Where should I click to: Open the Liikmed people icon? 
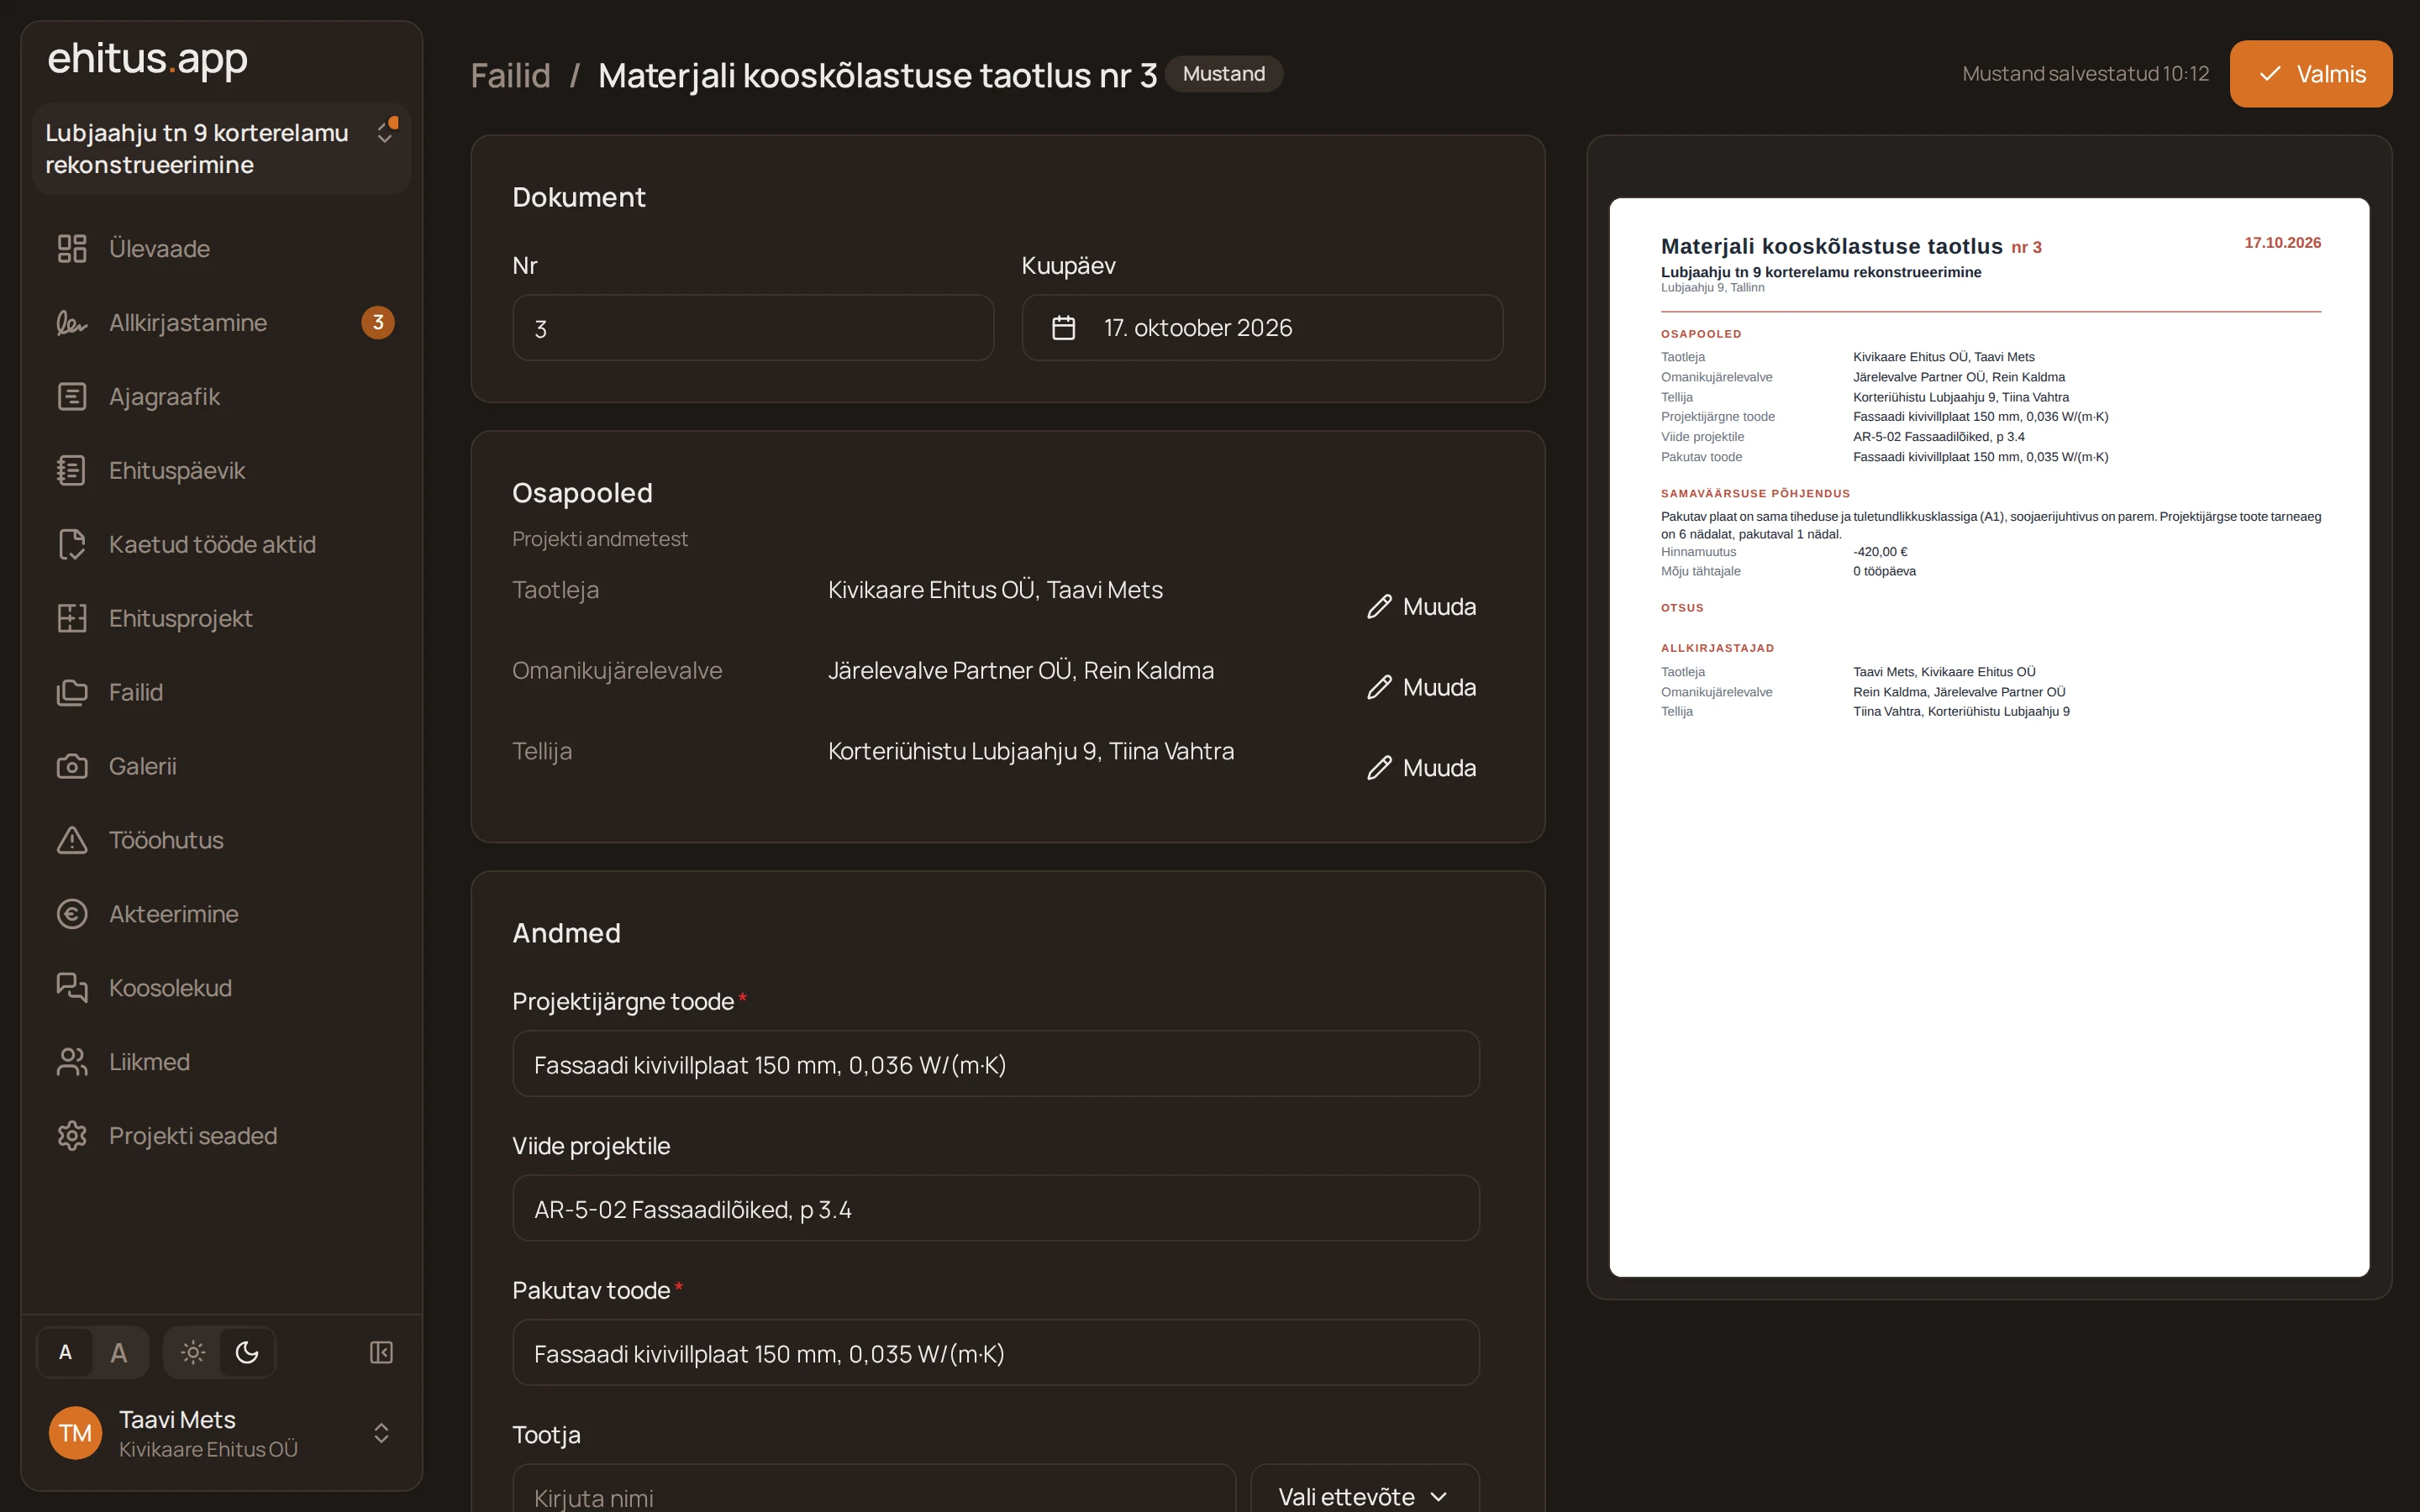point(72,1062)
